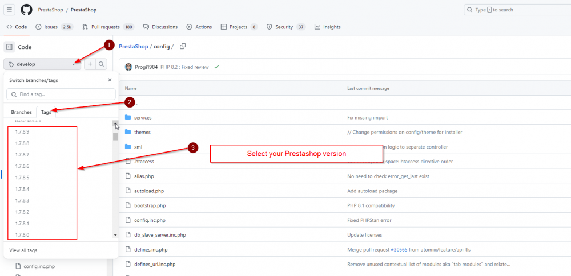Click the magnifier search files button
The image size is (571, 276).
pos(101,64)
